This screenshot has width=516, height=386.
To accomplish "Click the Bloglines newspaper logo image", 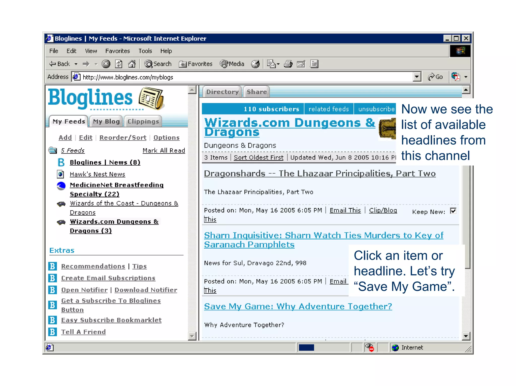I will pyautogui.click(x=151, y=98).
